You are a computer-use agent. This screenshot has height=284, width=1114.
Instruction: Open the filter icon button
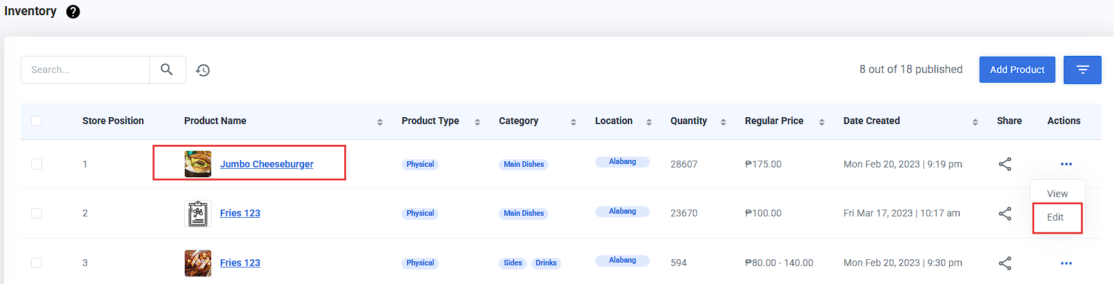(x=1082, y=70)
